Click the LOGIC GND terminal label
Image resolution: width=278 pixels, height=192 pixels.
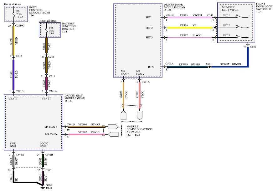[x=44, y=145]
